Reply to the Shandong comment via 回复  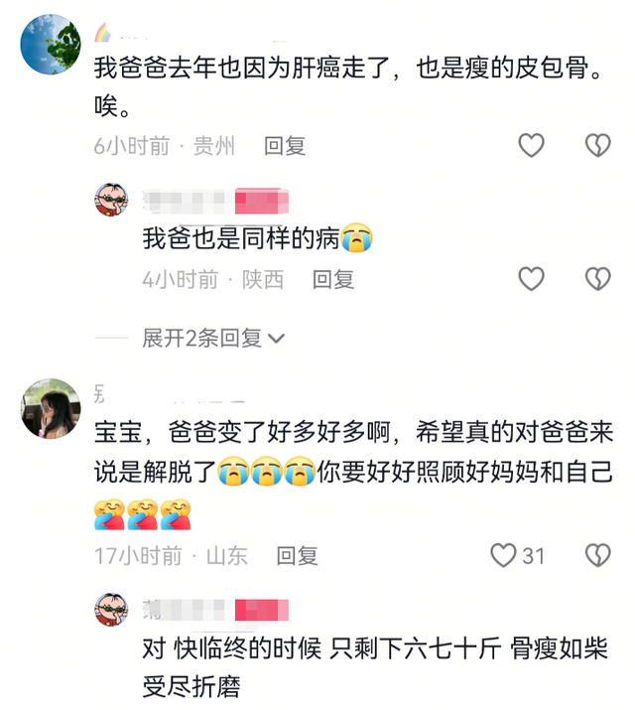297,556
